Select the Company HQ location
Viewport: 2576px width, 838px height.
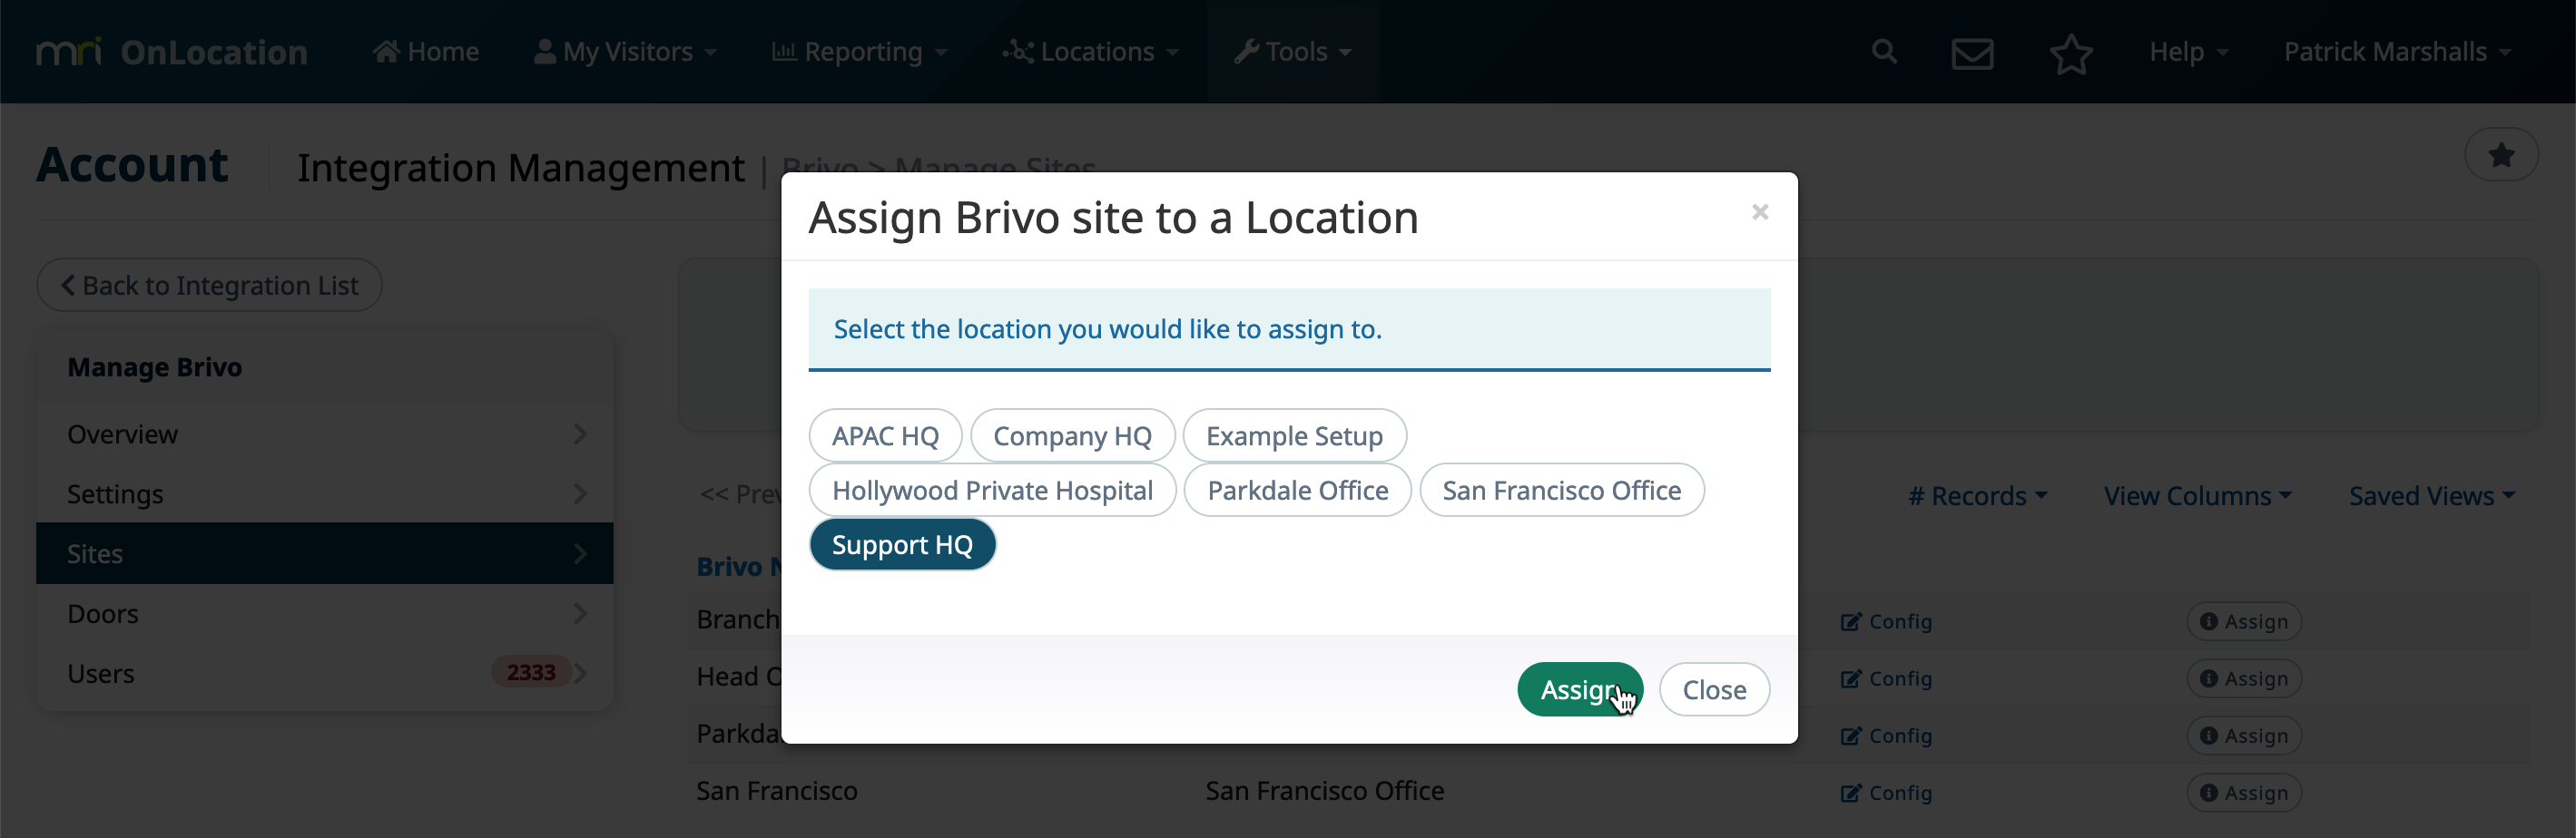(x=1072, y=435)
